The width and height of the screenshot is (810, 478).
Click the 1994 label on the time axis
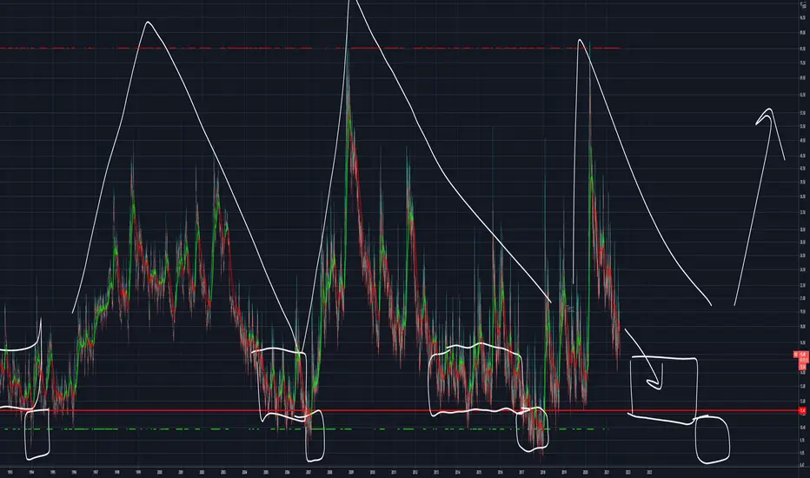pos(31,472)
